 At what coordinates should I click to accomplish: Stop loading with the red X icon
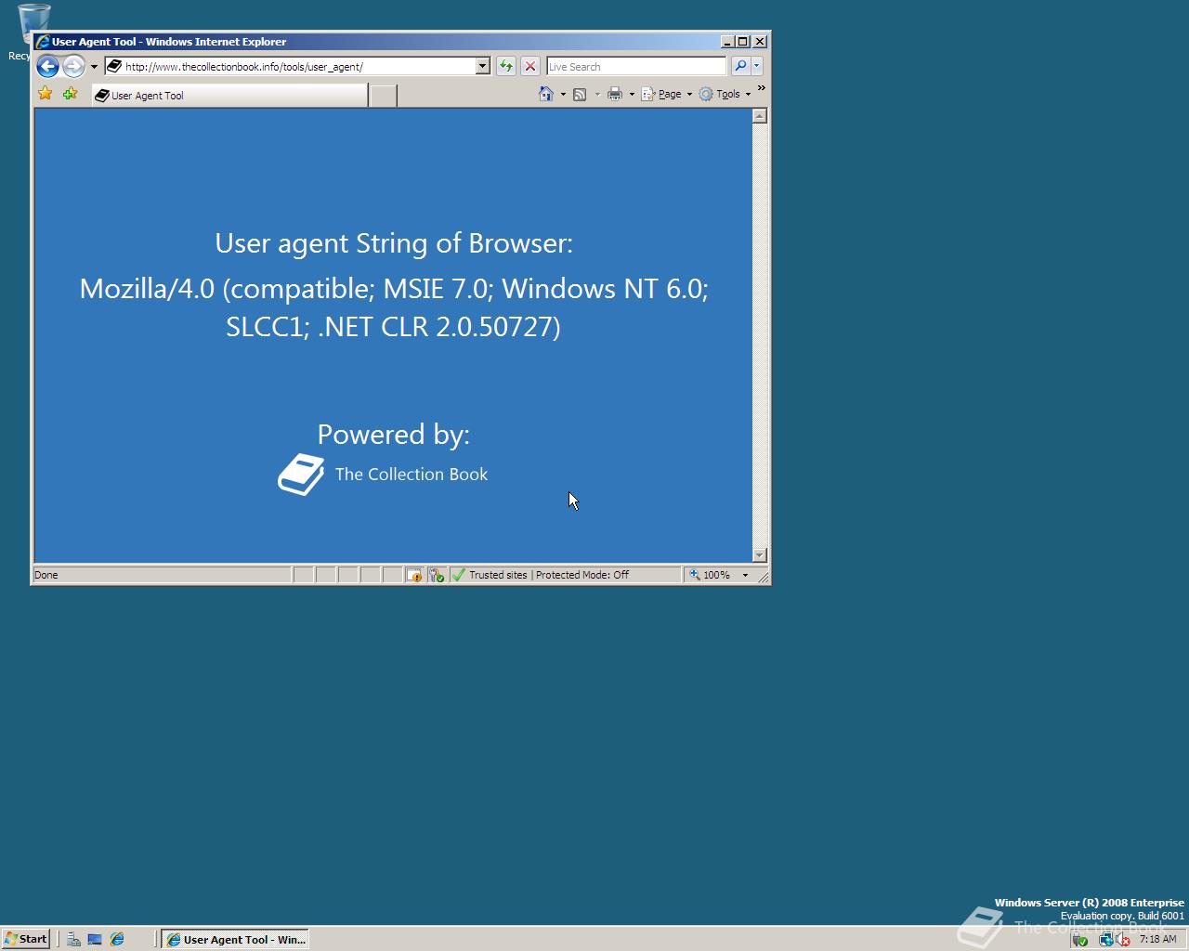coord(529,66)
